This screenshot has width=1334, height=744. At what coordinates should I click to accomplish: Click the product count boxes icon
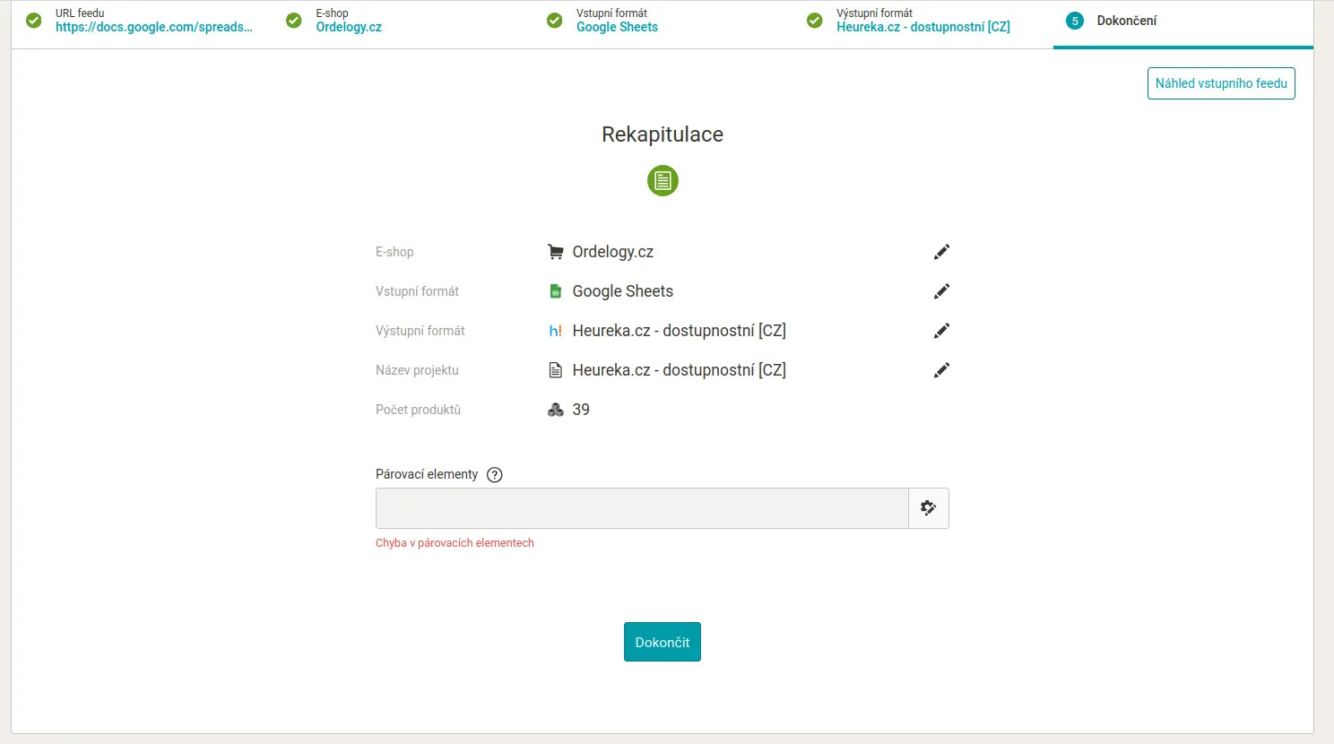click(x=556, y=410)
